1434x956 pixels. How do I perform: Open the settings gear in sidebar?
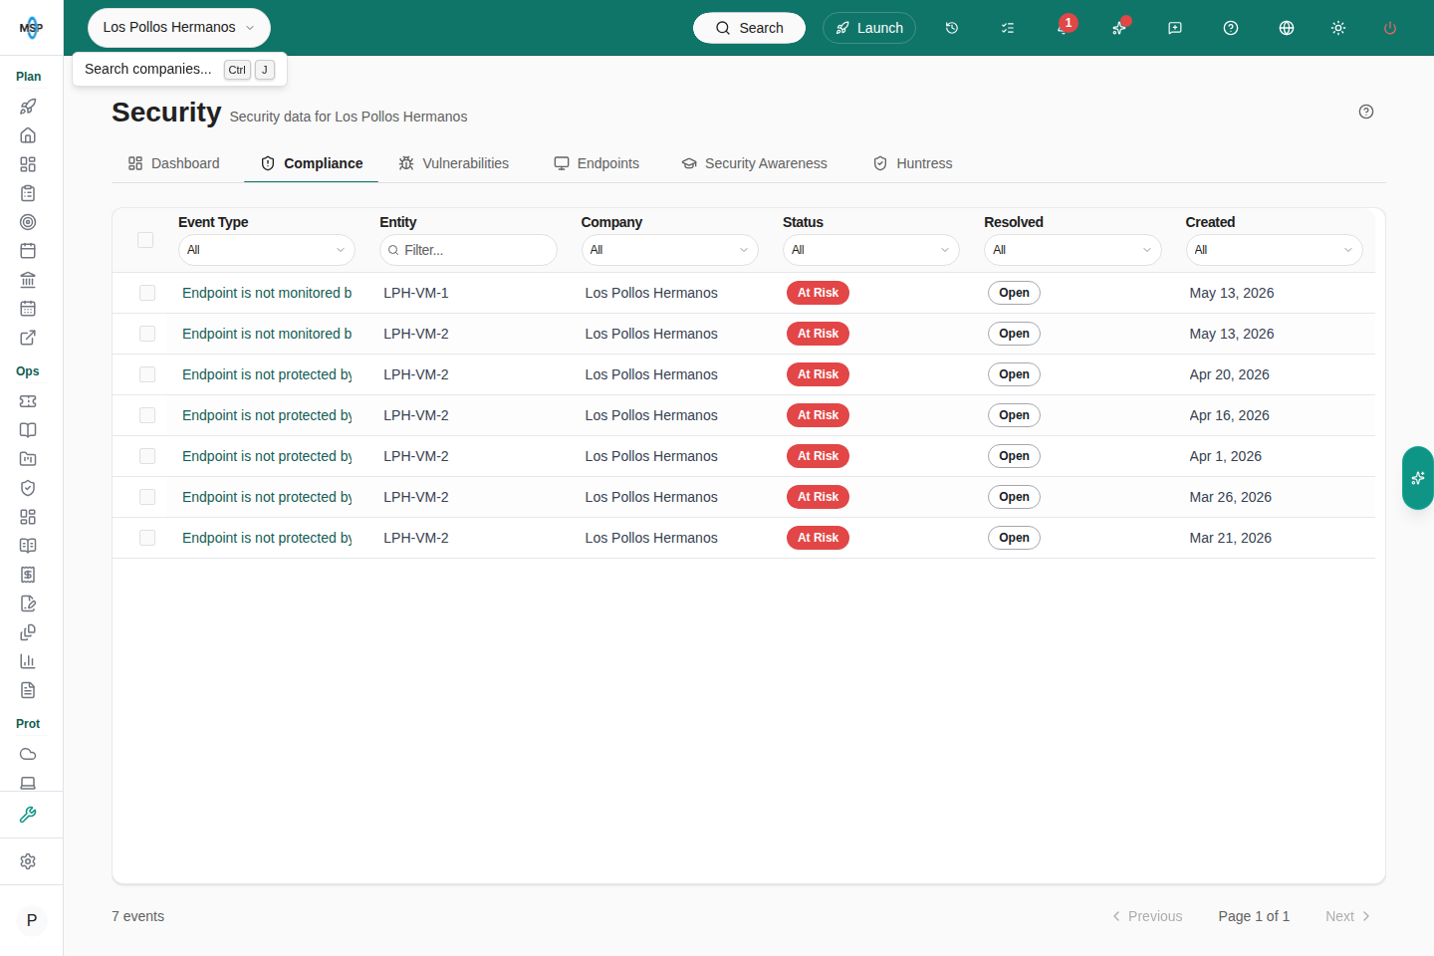click(28, 861)
